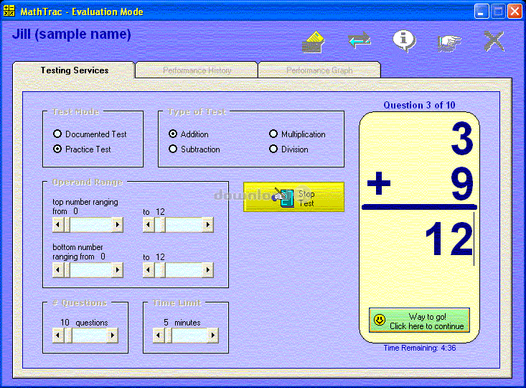Click the 'Question 3 of 10' label
The image size is (526, 388).
click(419, 105)
